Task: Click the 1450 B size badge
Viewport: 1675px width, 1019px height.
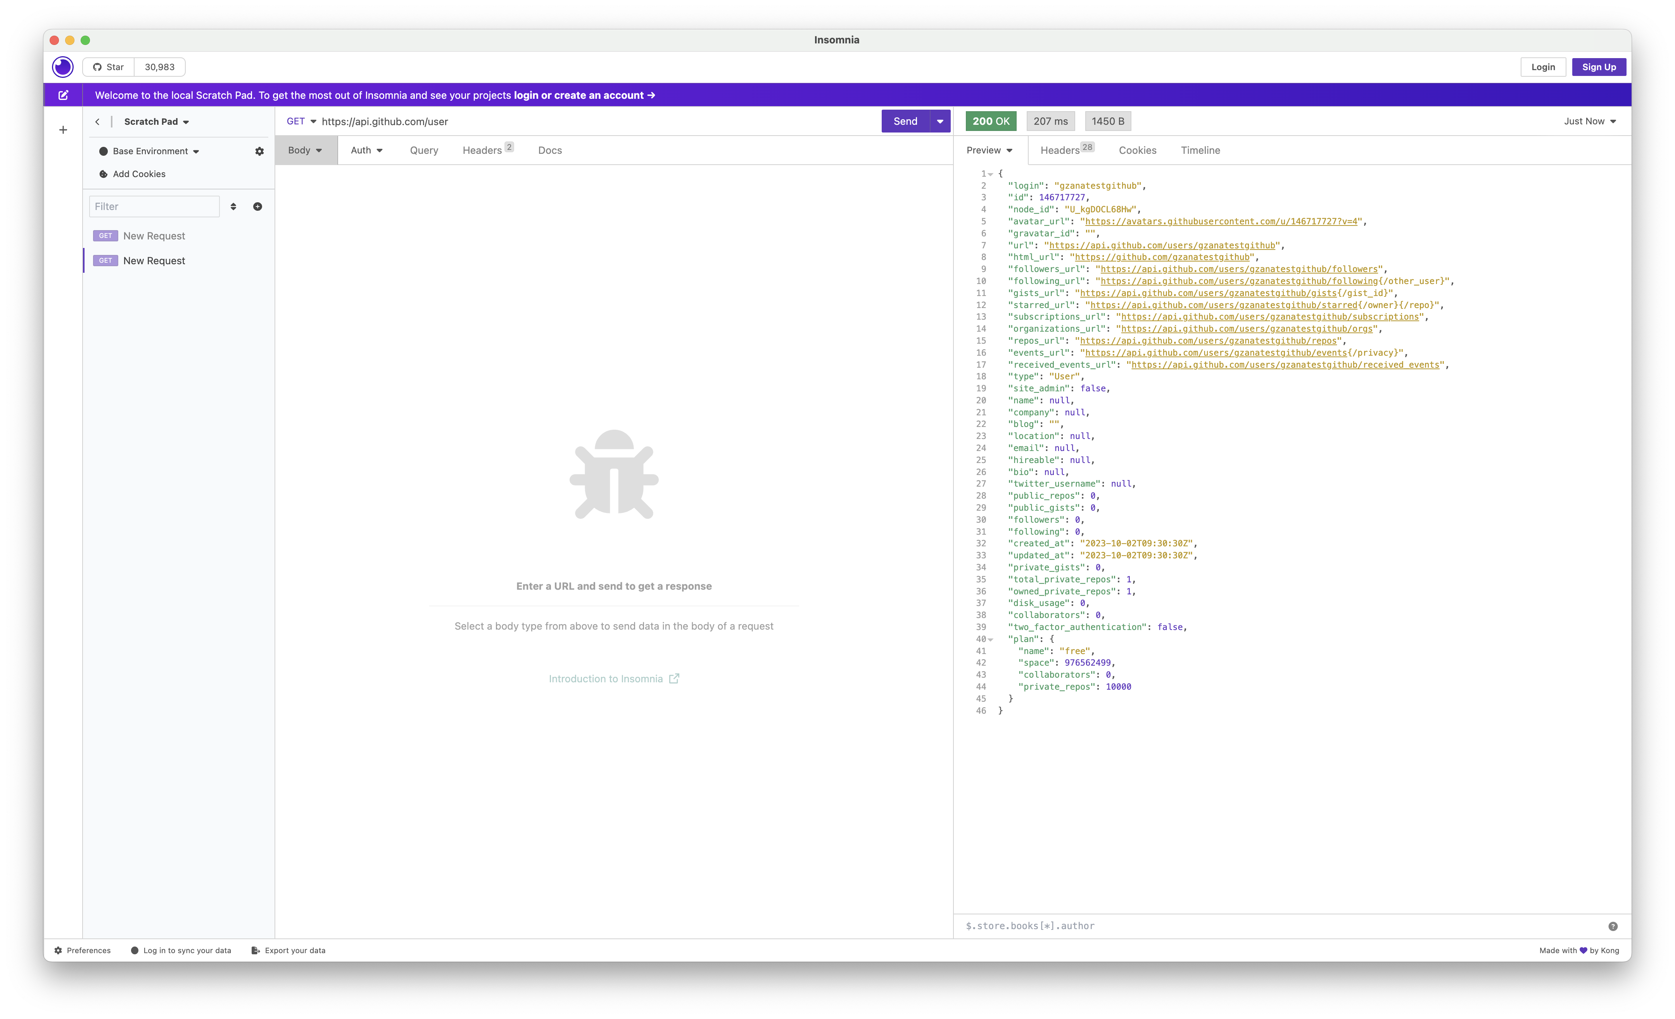Action: (x=1107, y=121)
